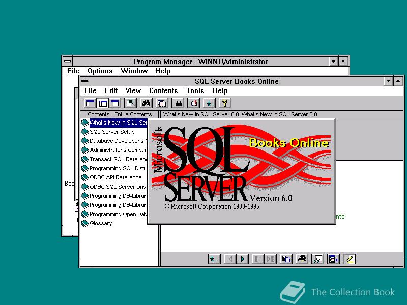The width and height of the screenshot is (407, 305).
Task: Click the contents-list with blue arrow icon
Action: [x=334, y=259]
